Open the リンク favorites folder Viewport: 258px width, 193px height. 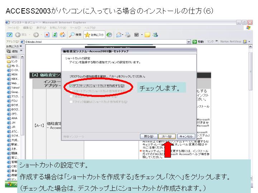pyautogui.click(x=12, y=61)
